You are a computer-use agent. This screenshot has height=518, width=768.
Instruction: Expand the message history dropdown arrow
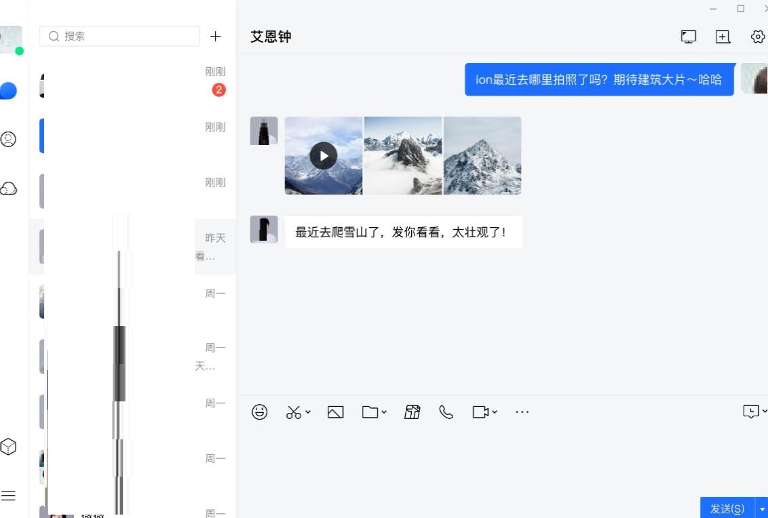pyautogui.click(x=765, y=412)
